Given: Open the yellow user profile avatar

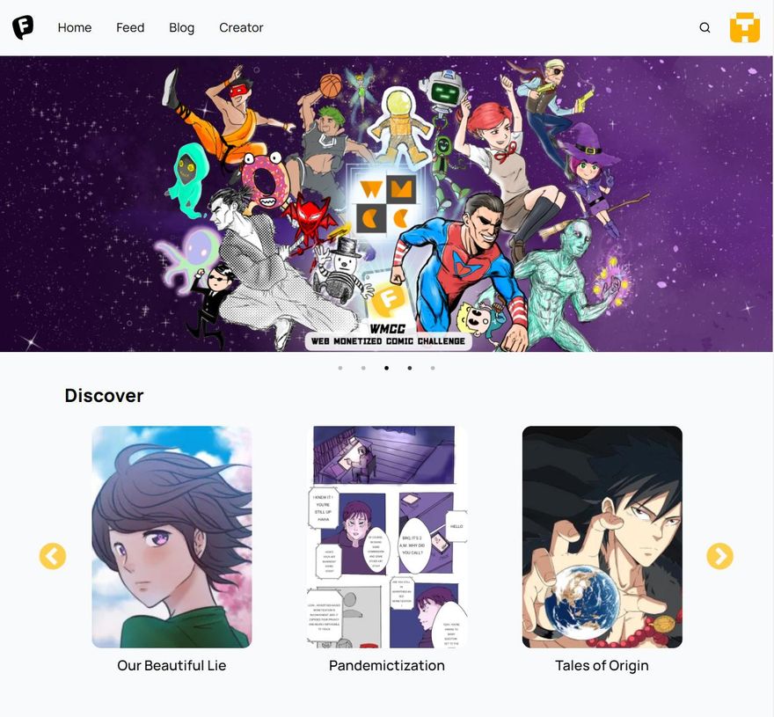Looking at the screenshot, I should click(745, 27).
